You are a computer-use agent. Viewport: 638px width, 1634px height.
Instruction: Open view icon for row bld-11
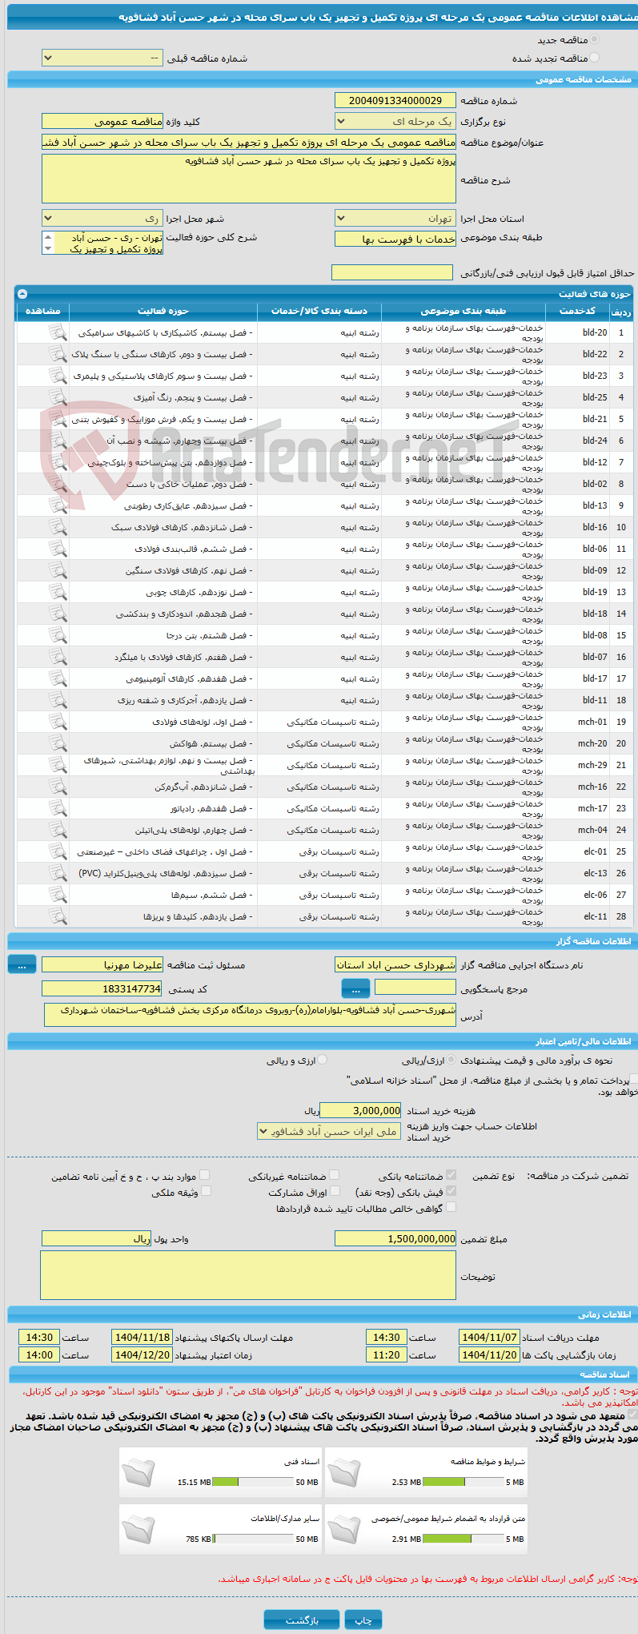click(58, 700)
